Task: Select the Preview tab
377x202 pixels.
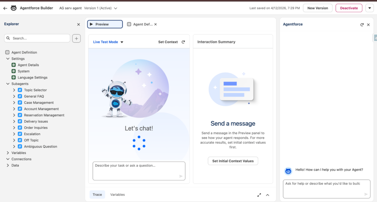Action: pyautogui.click(x=105, y=24)
